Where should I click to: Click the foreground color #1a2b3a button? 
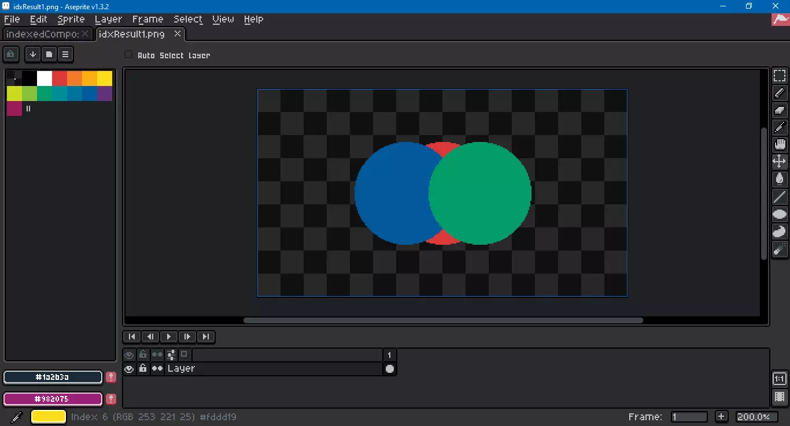pyautogui.click(x=53, y=377)
